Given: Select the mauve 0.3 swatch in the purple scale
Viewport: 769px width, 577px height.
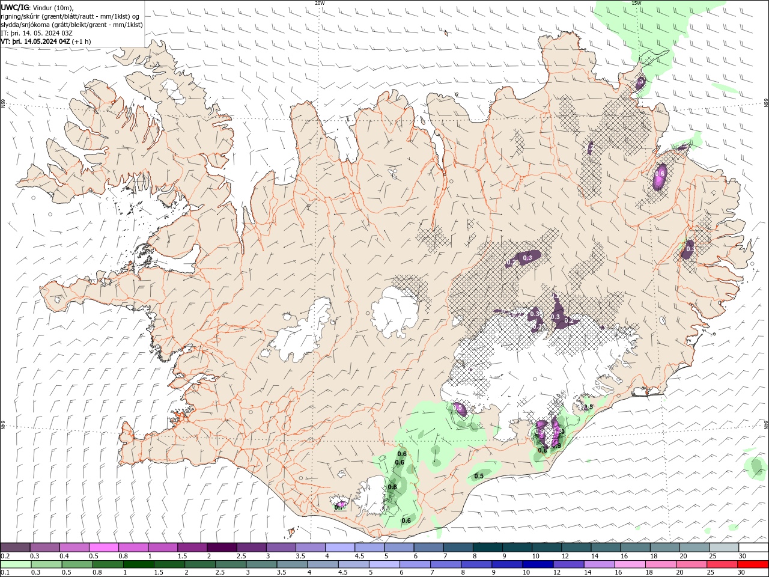Looking at the screenshot, I should tap(45, 548).
